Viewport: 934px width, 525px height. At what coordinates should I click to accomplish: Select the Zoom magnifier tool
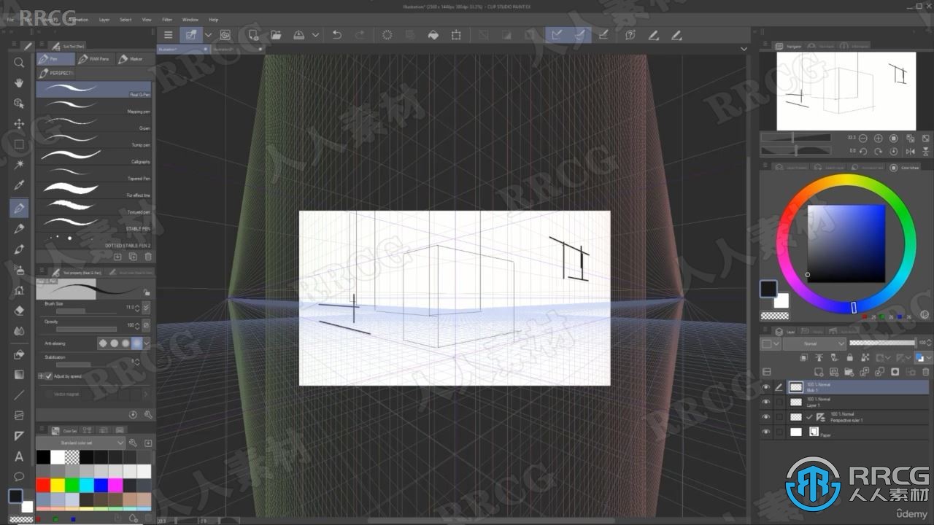point(19,63)
